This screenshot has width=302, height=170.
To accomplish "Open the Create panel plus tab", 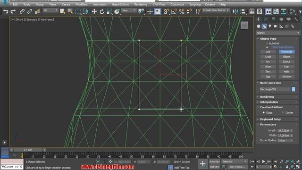I will click(x=258, y=19).
